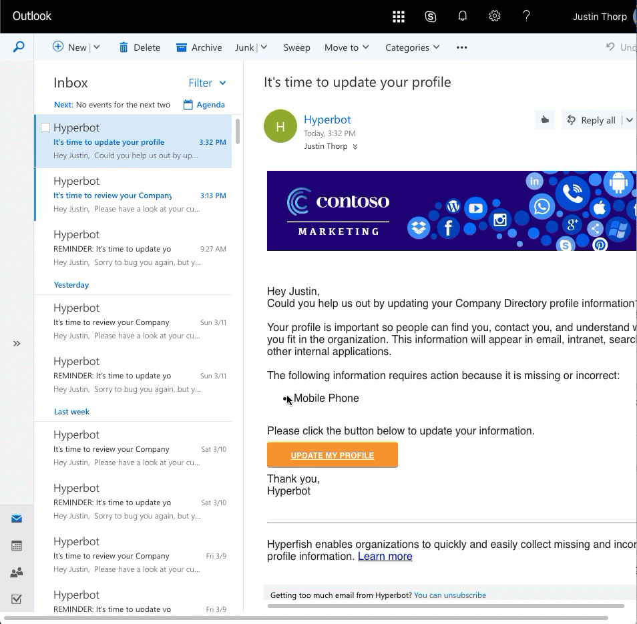Open the inbox Filter dropdown
Viewport: 637px width, 624px height.
(207, 83)
